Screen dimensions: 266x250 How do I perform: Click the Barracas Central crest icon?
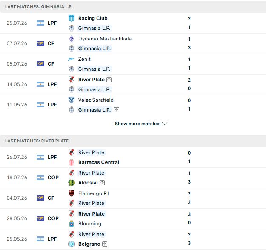(x=72, y=162)
